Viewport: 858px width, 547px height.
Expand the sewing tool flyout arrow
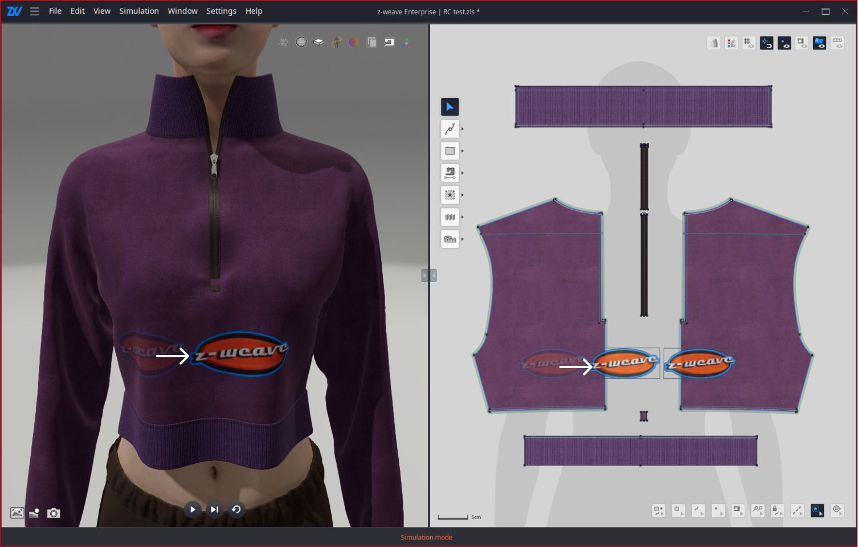coord(463,173)
